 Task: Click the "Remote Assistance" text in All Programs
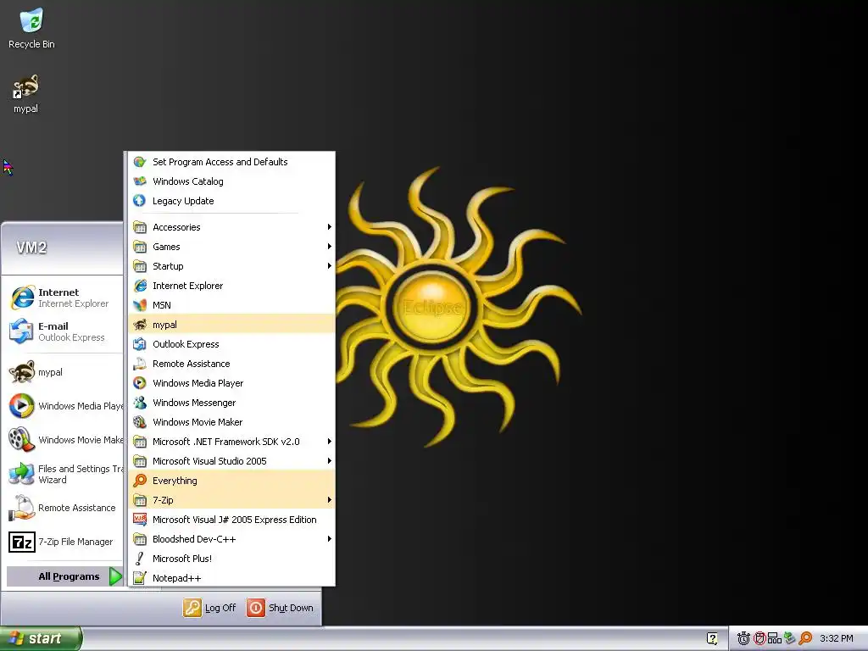191,364
